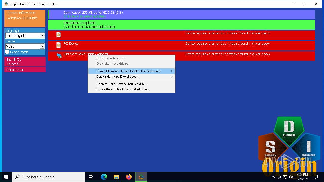Open the volume control in tray
324x182 pixels.
coord(291,177)
